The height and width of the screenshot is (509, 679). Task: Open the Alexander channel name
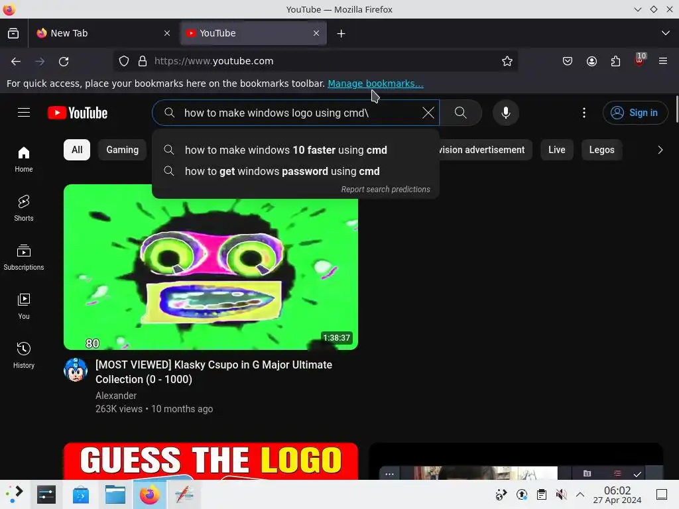[x=116, y=396]
